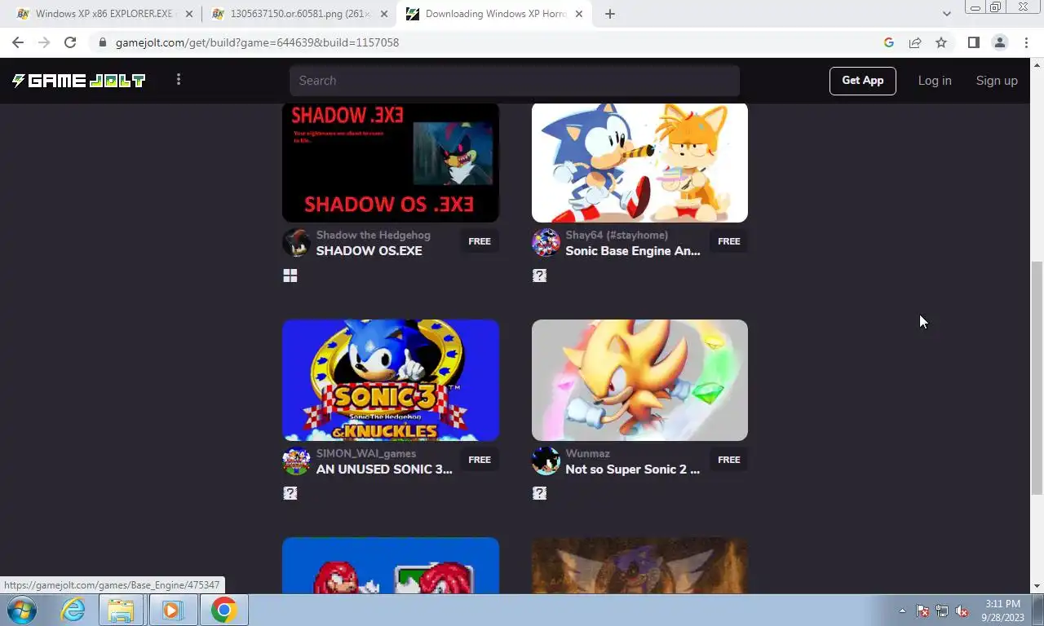Screen dimensions: 1044x626
Task: Click the scrollbar down arrow
Action: coord(1037,586)
